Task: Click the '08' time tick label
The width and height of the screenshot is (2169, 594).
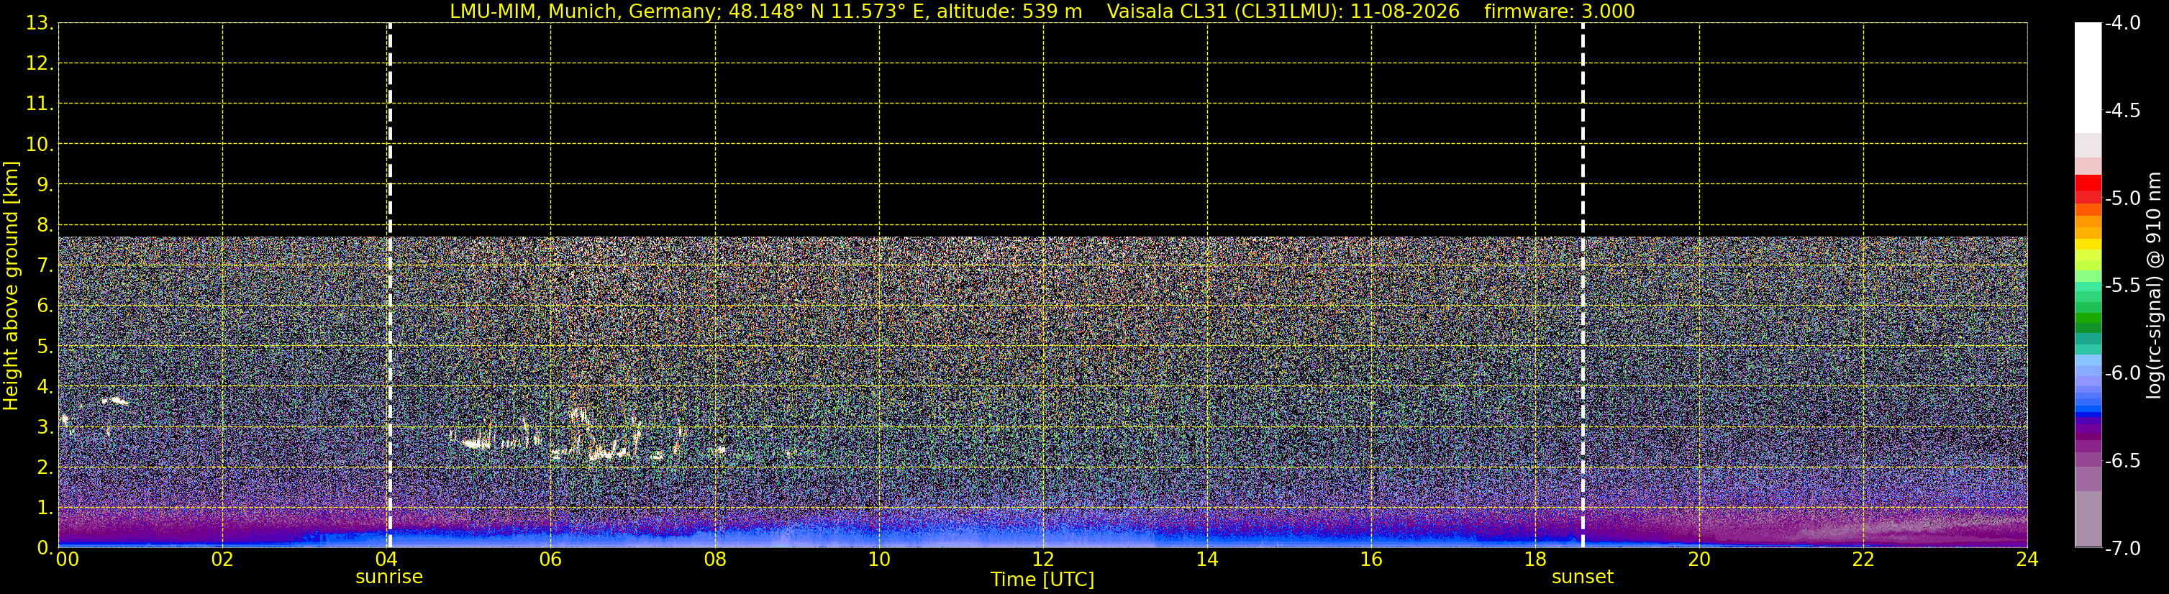Action: pyautogui.click(x=715, y=560)
